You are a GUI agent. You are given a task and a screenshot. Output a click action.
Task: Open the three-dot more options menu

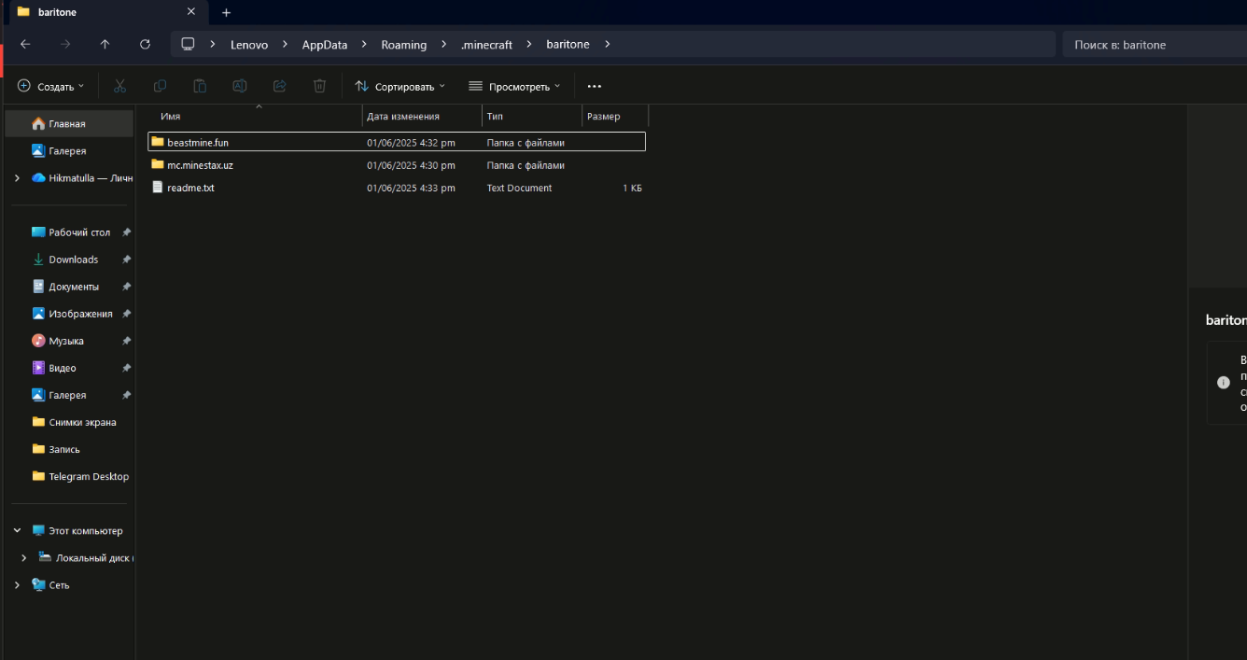pyautogui.click(x=595, y=86)
